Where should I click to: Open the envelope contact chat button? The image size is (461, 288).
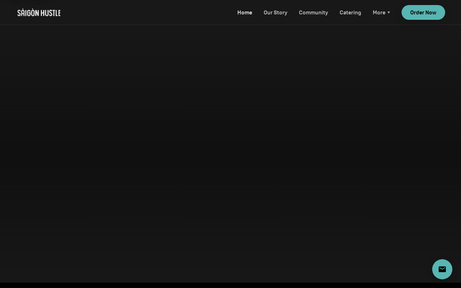coord(442,269)
